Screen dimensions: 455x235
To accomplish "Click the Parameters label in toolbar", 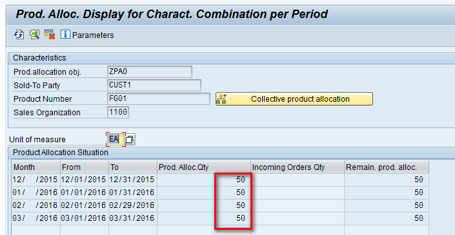I will (93, 35).
